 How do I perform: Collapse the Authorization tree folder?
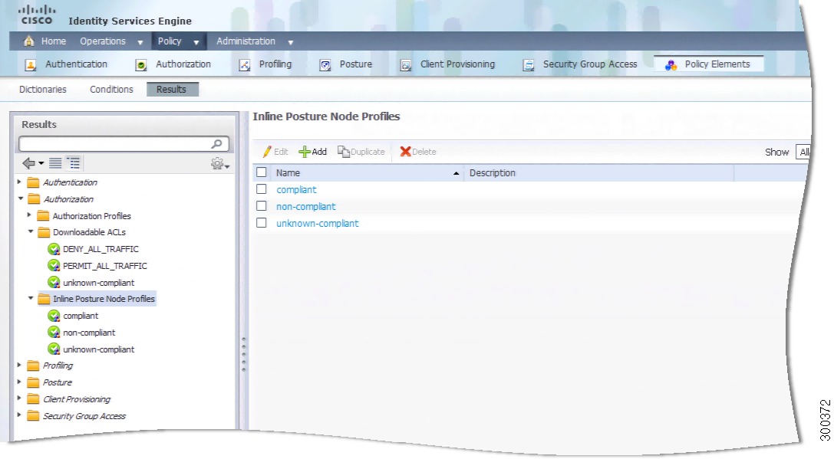pyautogui.click(x=20, y=198)
